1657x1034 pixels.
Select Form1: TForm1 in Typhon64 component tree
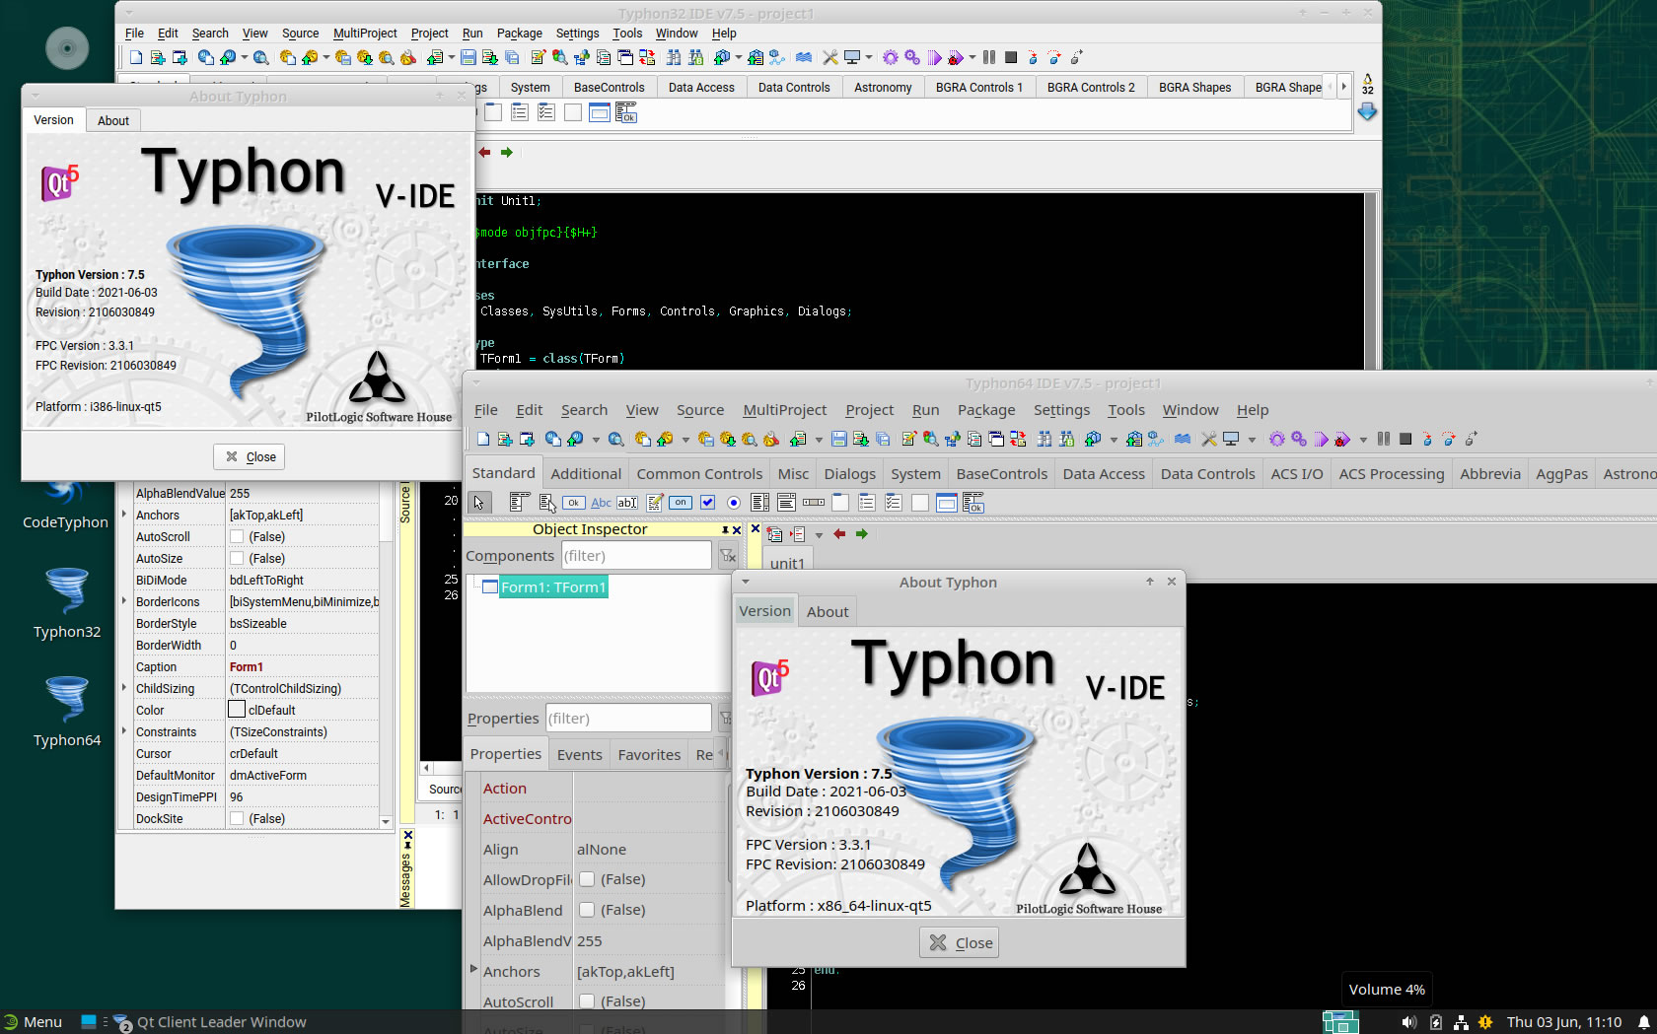[x=553, y=587]
